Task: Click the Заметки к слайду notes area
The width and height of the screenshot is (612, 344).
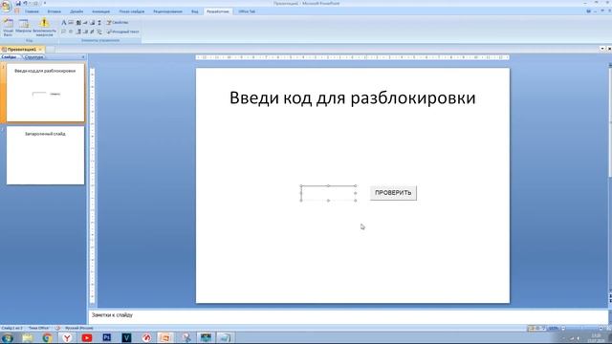Action: pyautogui.click(x=347, y=315)
